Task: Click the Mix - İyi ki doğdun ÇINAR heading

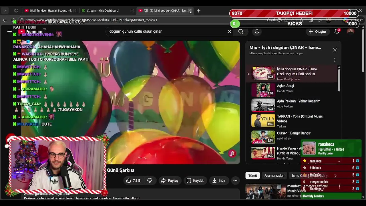Action: (285, 47)
